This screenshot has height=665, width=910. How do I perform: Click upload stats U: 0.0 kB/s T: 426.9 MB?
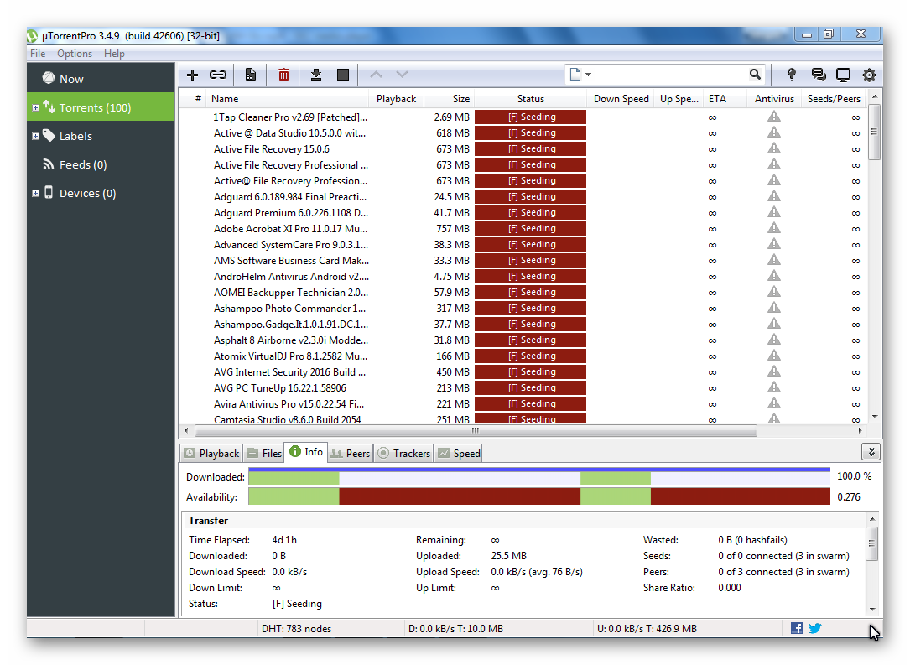647,628
